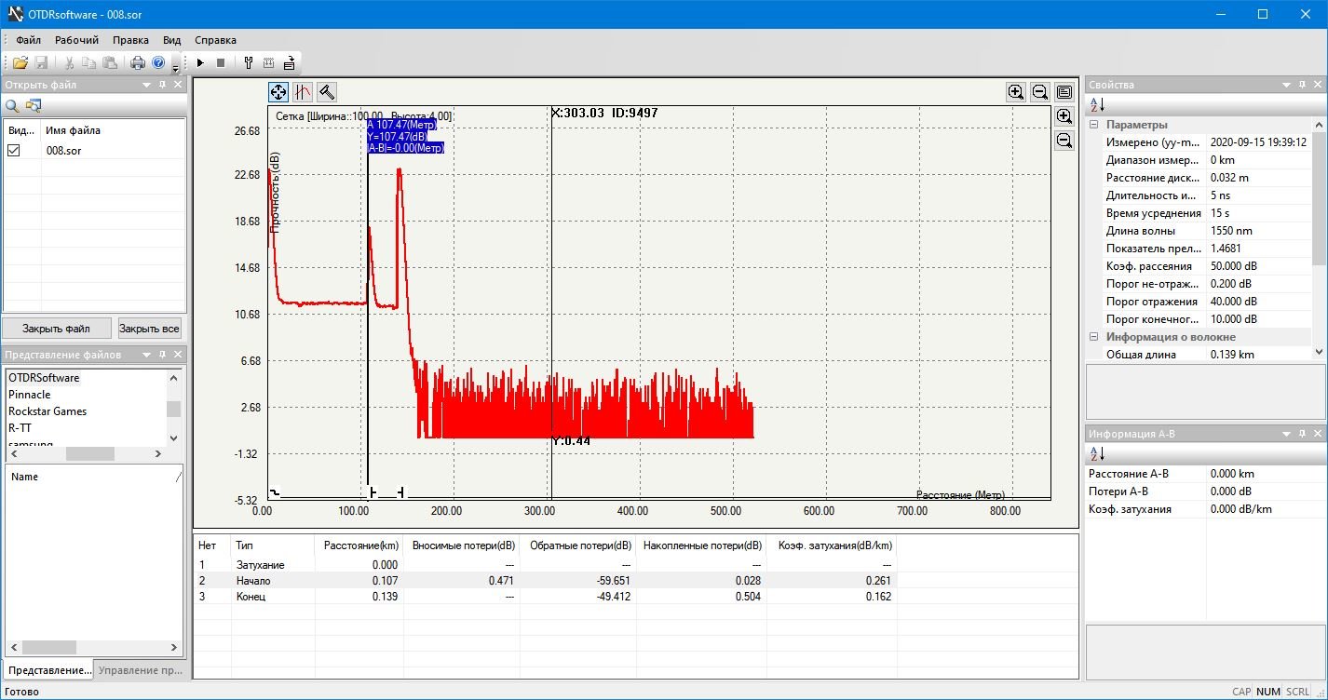Click the print icon in toolbar

click(138, 63)
